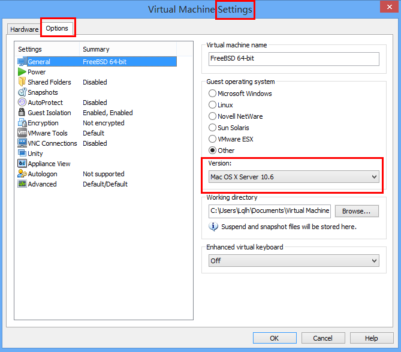Click 'Default/Default' summary text
The height and width of the screenshot is (352, 401).
[x=105, y=184]
